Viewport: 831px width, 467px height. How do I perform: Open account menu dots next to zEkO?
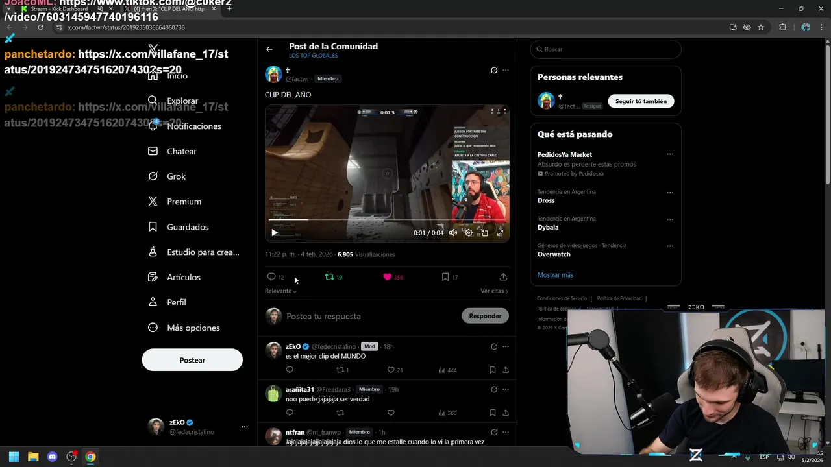click(245, 427)
